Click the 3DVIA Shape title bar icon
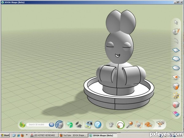The height and width of the screenshot is (138, 184). point(2,2)
